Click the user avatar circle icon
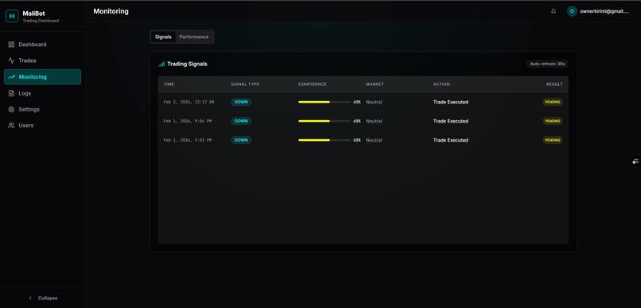641x308 pixels. (572, 11)
